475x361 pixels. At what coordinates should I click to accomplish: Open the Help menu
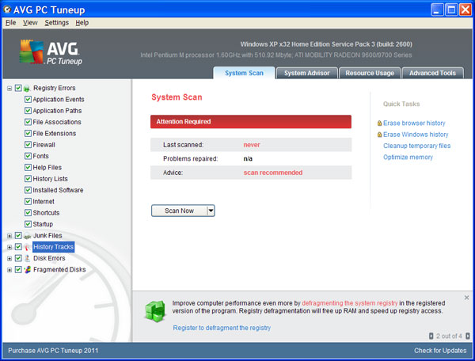[82, 23]
